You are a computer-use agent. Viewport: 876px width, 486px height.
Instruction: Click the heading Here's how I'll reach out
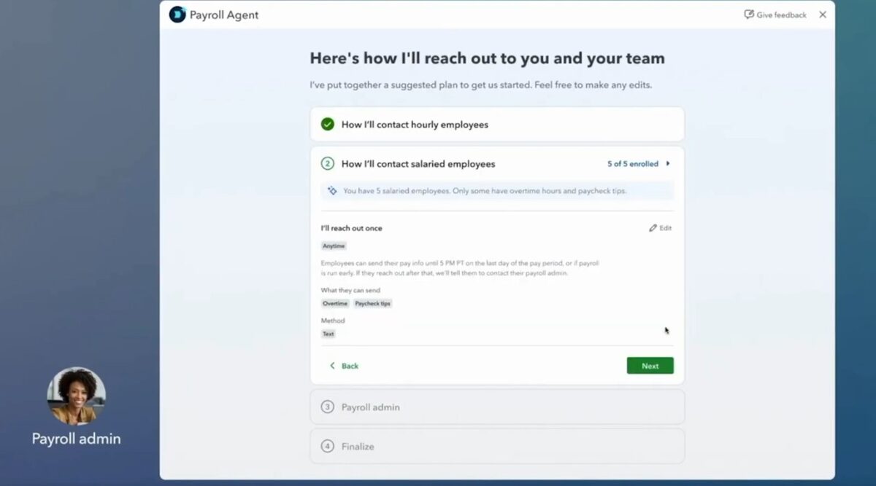(x=487, y=58)
